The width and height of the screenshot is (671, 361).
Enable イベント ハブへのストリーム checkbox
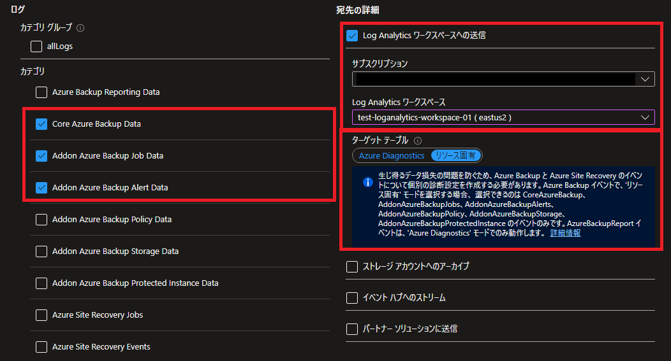351,298
